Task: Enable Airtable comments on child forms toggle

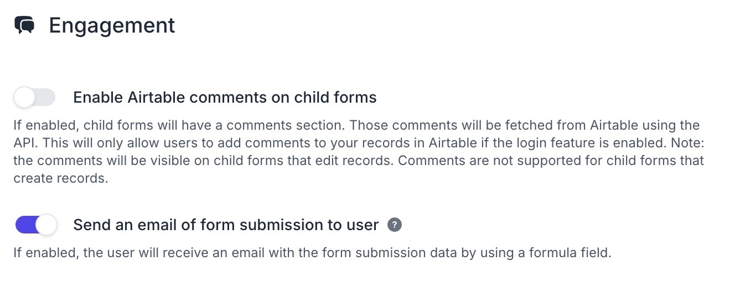Action: click(35, 98)
